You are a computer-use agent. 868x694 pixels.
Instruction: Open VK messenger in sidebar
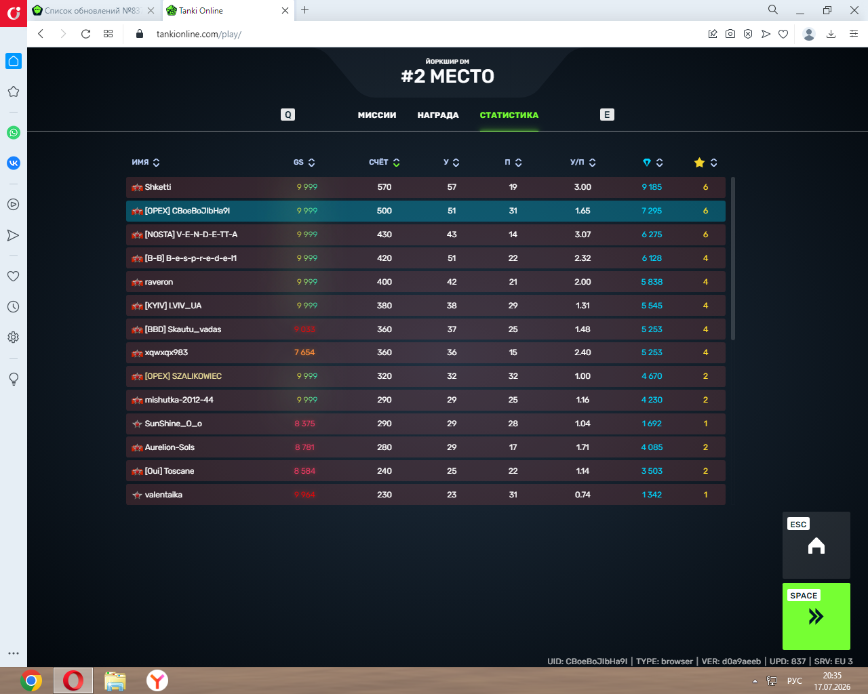pos(14,163)
